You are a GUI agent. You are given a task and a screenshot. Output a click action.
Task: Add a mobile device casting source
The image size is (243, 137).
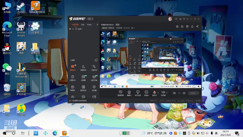click(x=138, y=93)
